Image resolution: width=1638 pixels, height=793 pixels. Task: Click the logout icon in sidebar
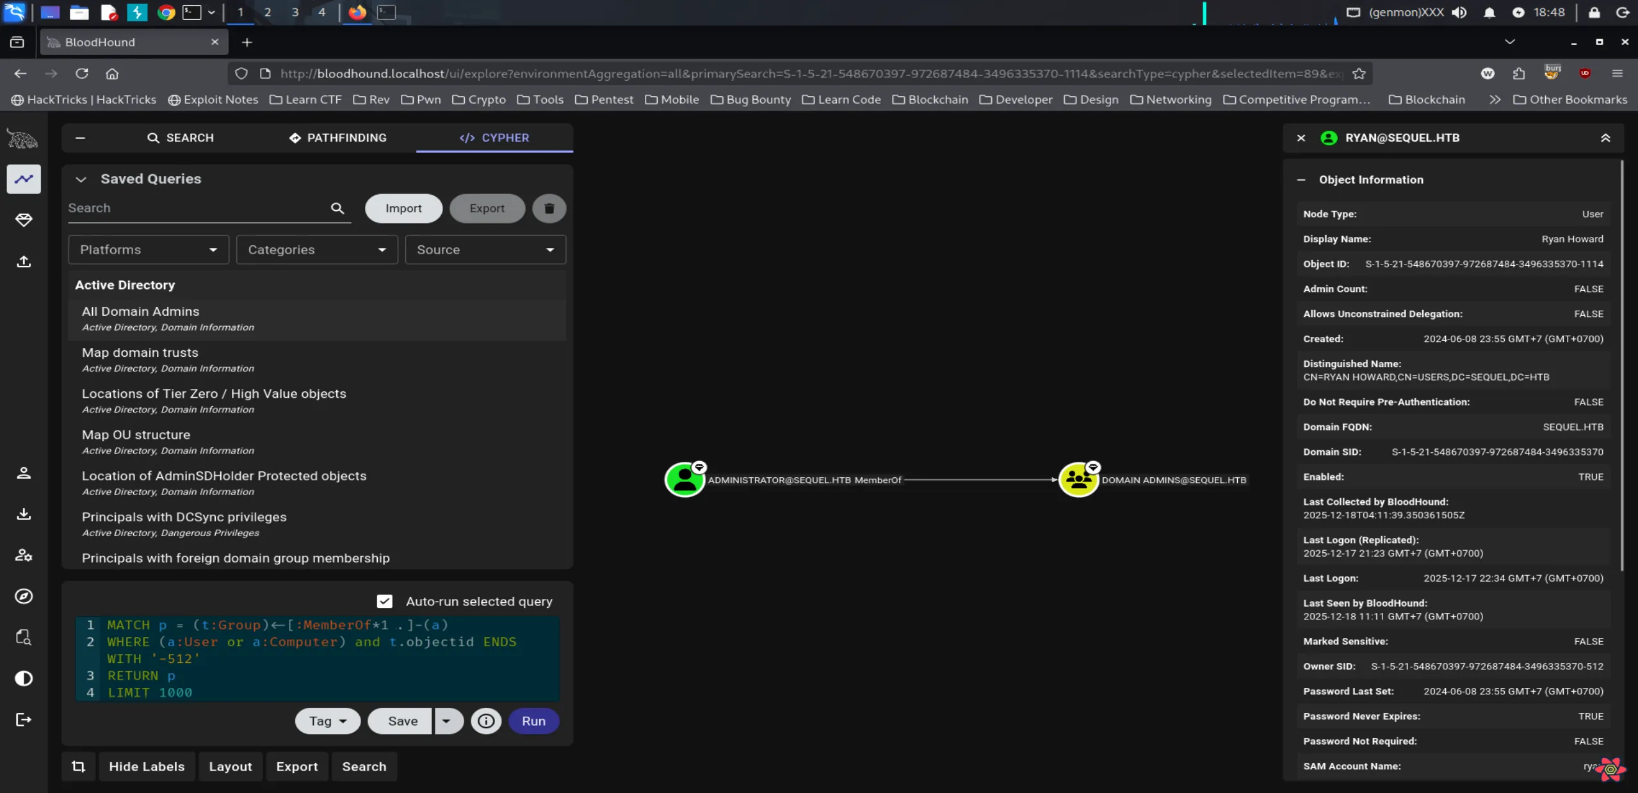24,719
